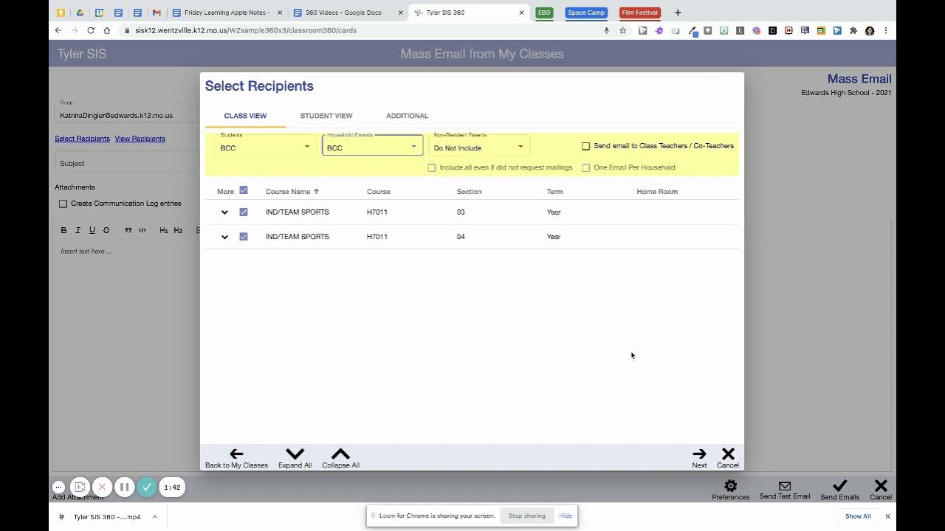Uncheck IND/TEAM SPORTS section 04 checkbox
Viewport: 945px width, 531px height.
pyautogui.click(x=244, y=237)
